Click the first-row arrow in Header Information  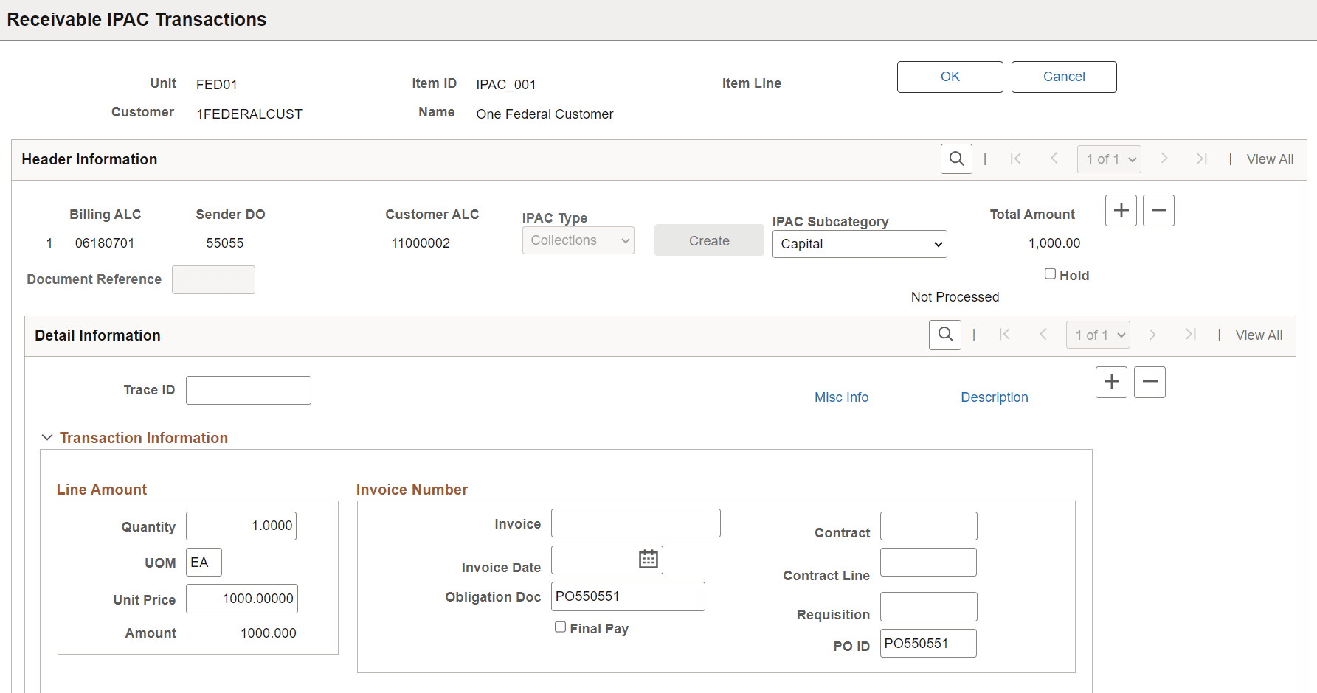[1016, 159]
